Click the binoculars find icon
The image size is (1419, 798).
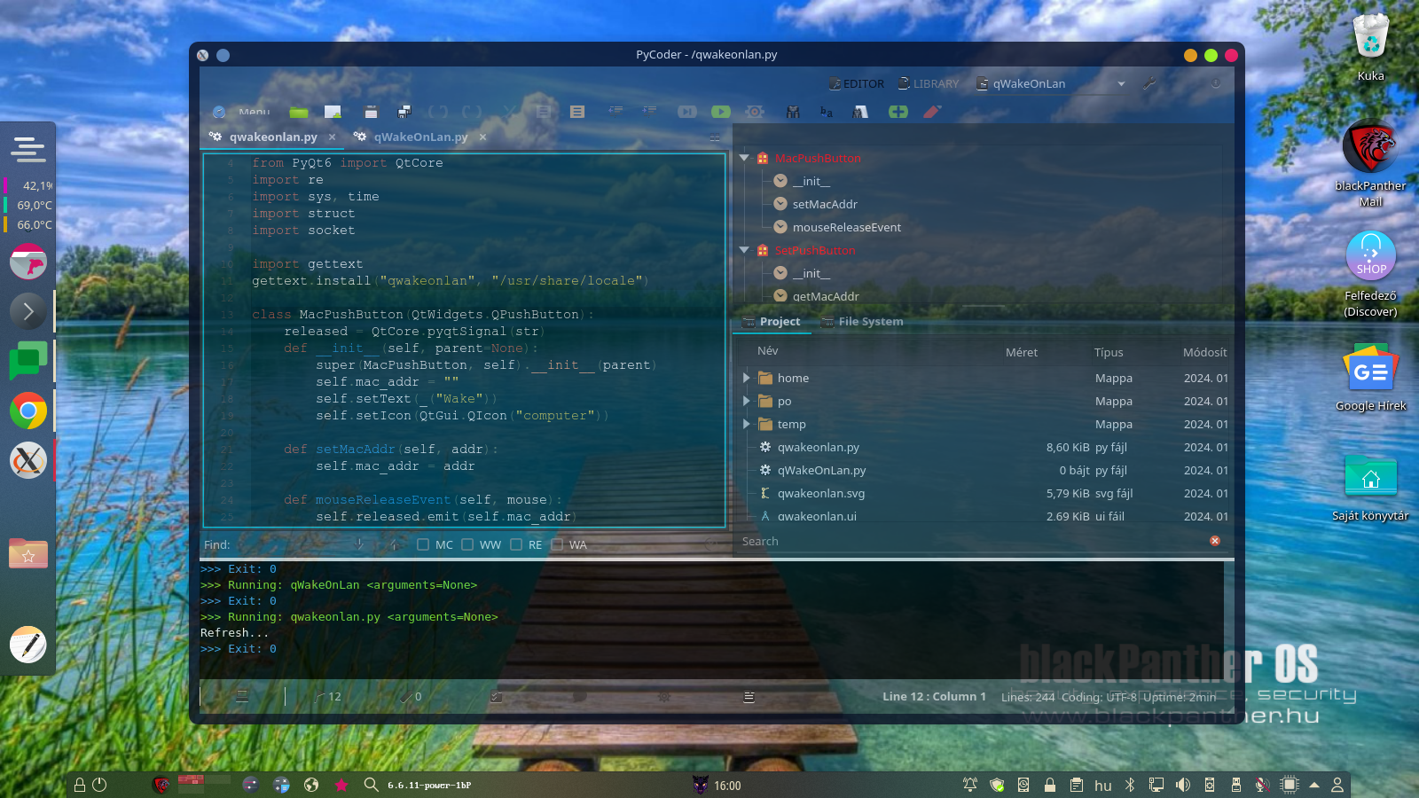tap(793, 112)
